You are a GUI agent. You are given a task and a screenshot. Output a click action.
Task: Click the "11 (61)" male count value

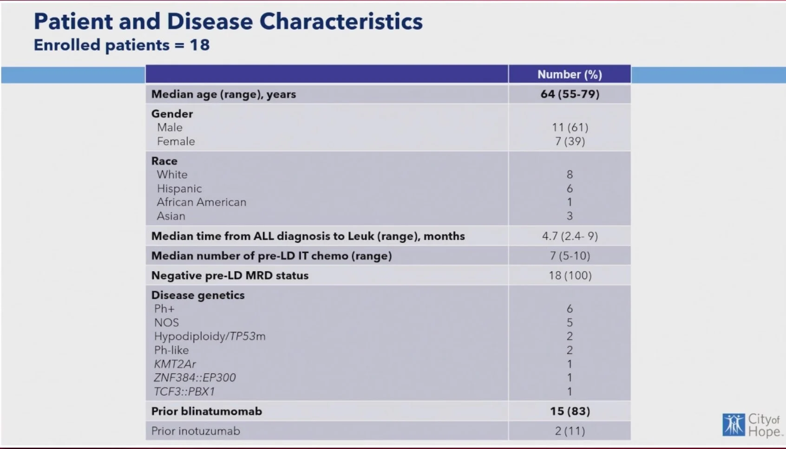coord(570,127)
